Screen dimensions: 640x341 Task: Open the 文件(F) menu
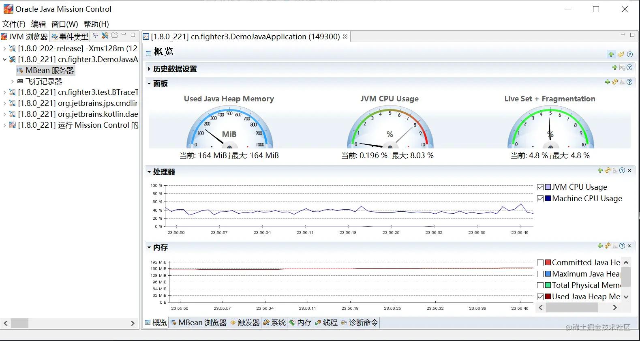pos(14,24)
